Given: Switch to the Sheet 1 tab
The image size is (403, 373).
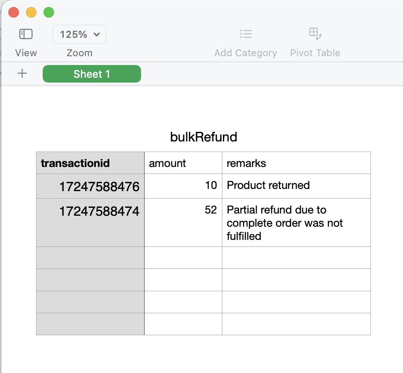Looking at the screenshot, I should pos(92,74).
